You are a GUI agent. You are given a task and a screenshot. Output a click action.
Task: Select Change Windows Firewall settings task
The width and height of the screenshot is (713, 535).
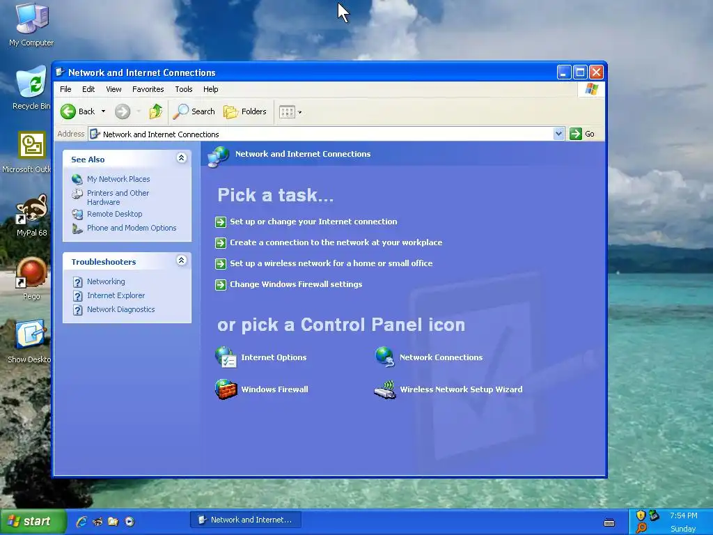(x=296, y=284)
